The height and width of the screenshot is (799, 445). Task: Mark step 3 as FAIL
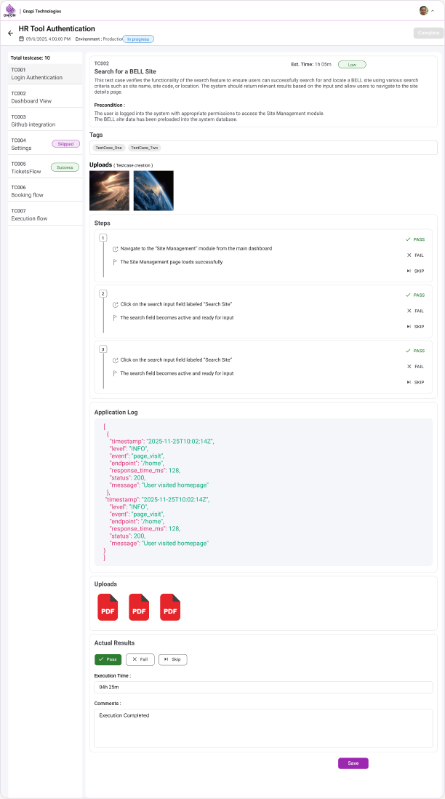[x=415, y=366]
